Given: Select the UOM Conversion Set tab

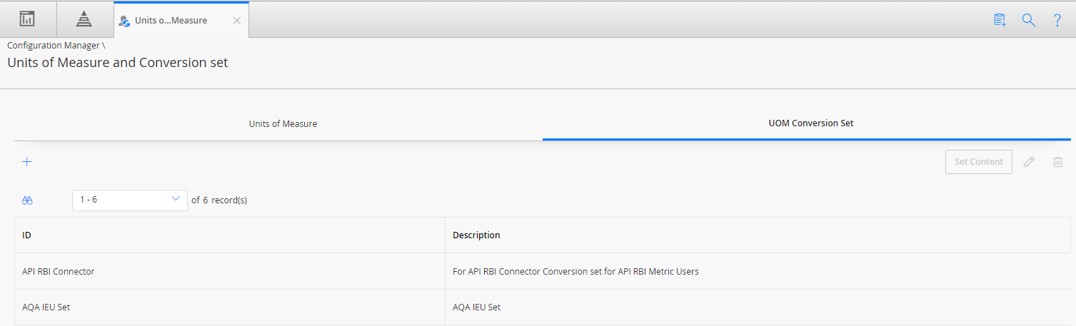Looking at the screenshot, I should [x=811, y=123].
